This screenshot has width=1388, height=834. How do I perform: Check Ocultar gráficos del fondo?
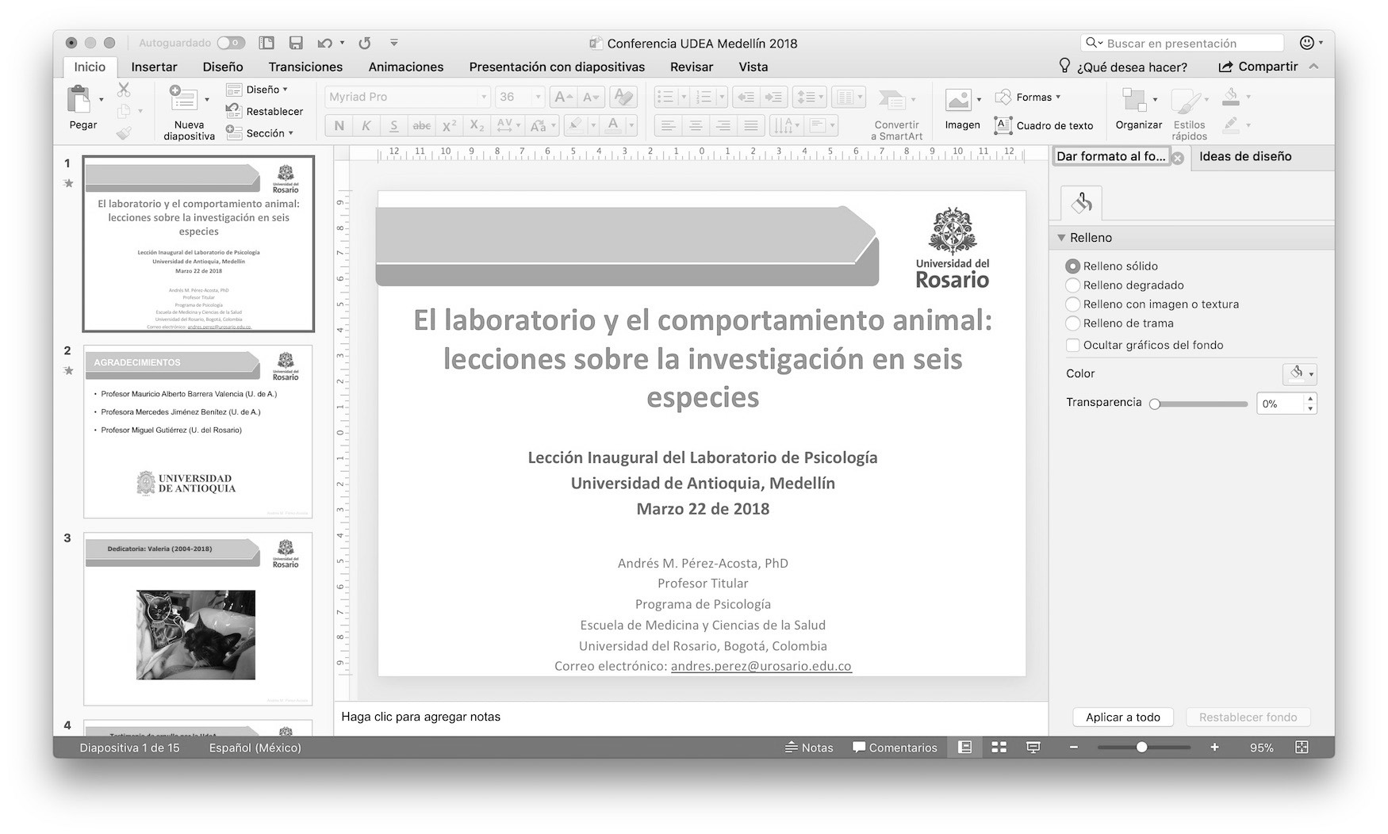[x=1072, y=345]
